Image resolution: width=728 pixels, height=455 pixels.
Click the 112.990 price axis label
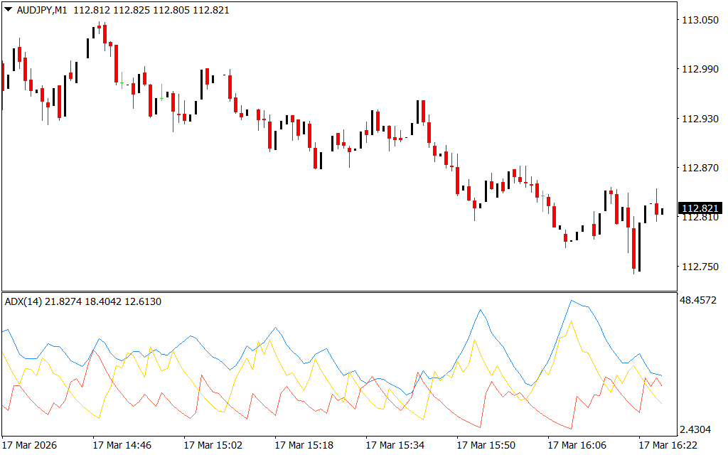coord(700,69)
